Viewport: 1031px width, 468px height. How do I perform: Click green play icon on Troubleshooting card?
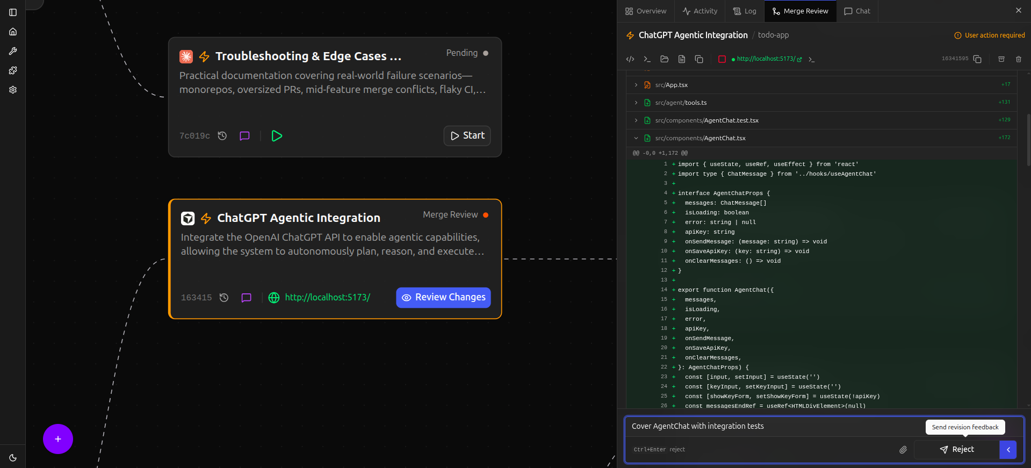click(277, 136)
